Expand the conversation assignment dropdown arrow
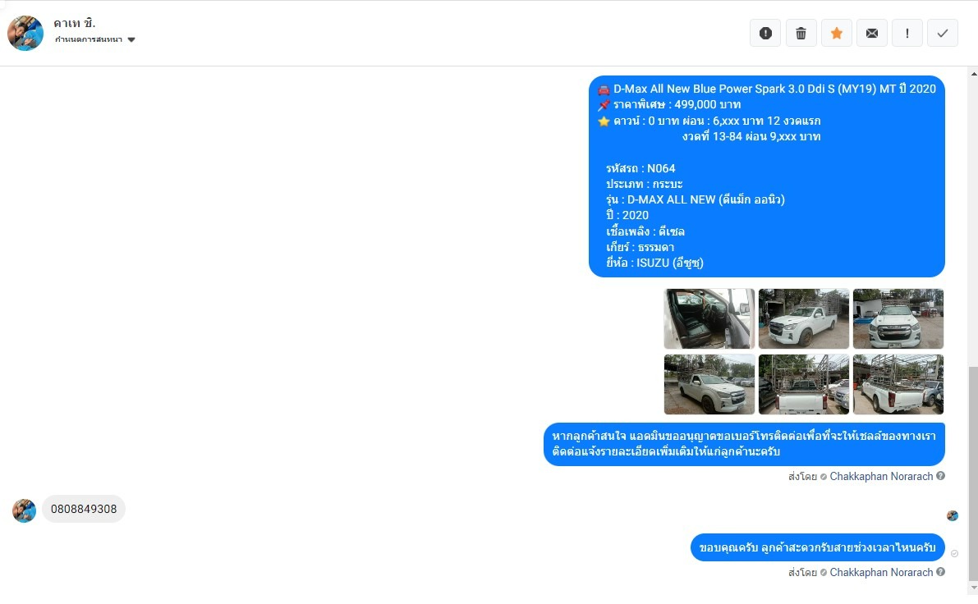This screenshot has width=978, height=604. coord(131,40)
